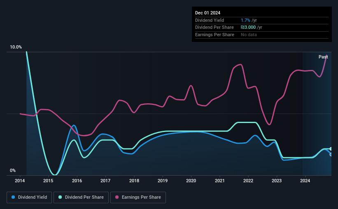This screenshot has width=338, height=209.
Task: Click the Dec 01 2024 tooltip date header
Action: click(207, 13)
